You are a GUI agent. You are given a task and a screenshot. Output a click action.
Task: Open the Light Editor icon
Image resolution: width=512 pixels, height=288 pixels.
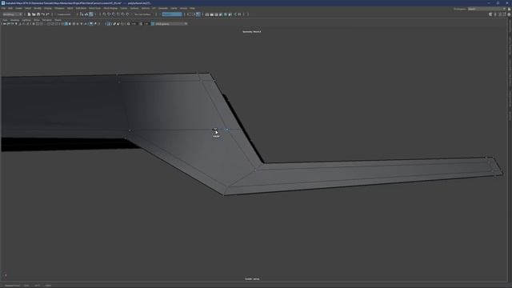coord(235,14)
